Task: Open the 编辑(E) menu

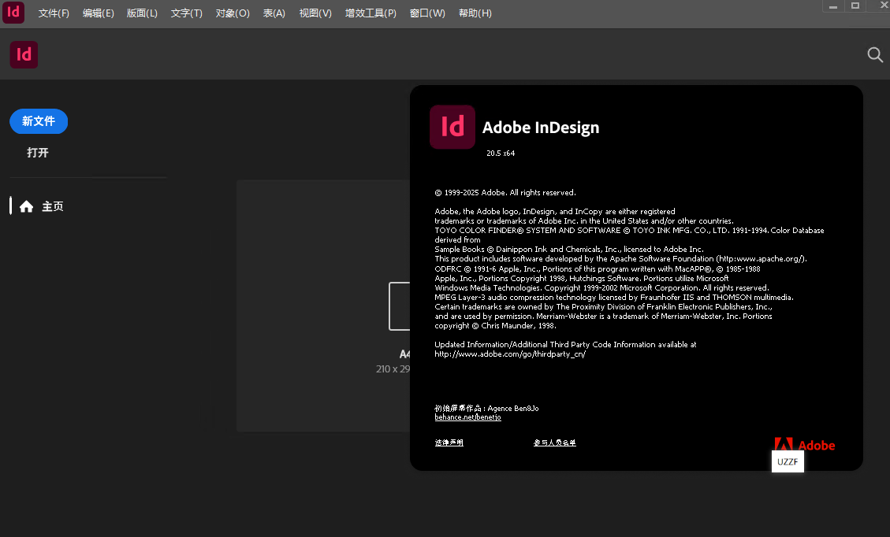Action: click(x=98, y=13)
